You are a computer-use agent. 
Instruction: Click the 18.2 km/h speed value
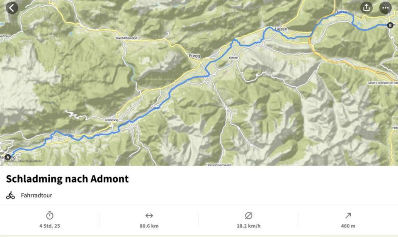coord(248,226)
